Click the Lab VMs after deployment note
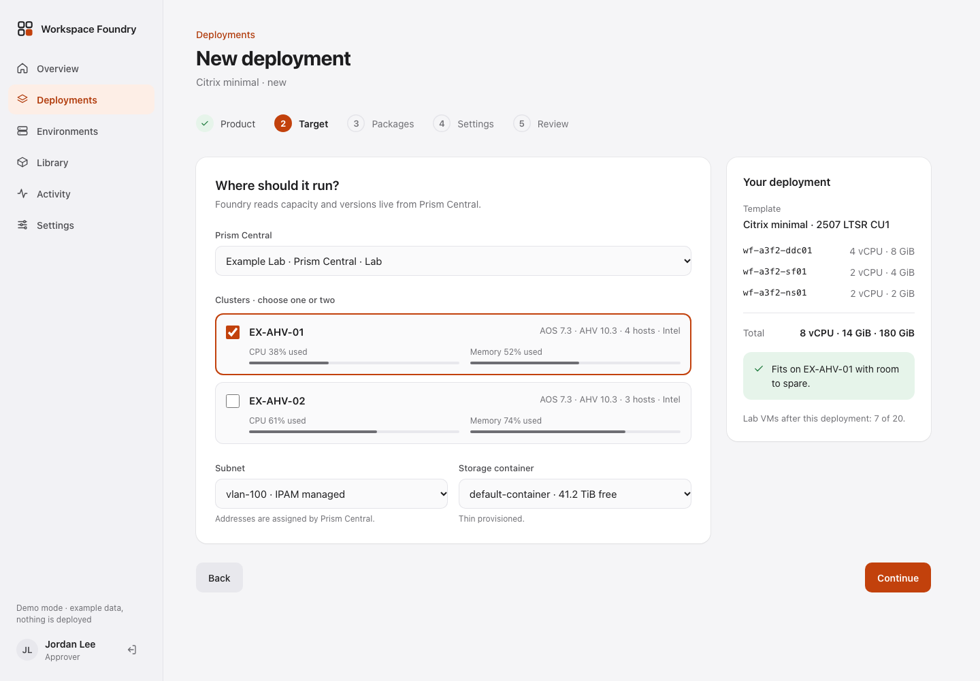The width and height of the screenshot is (980, 681). (x=823, y=418)
